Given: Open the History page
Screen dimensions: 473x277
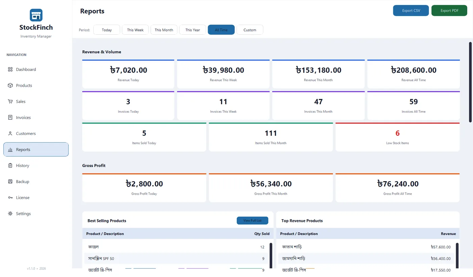Looking at the screenshot, I should tap(36, 166).
